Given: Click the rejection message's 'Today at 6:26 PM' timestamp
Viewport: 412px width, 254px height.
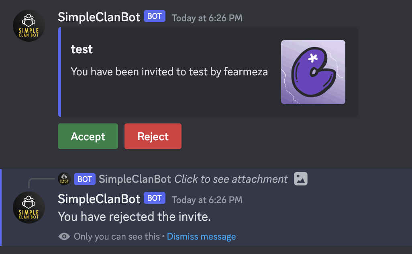Looking at the screenshot, I should click(x=207, y=200).
